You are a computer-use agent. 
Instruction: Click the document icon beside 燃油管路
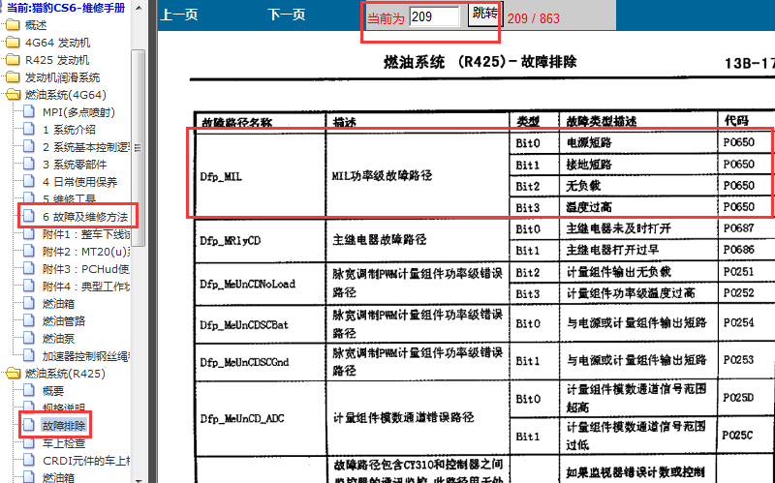point(29,321)
